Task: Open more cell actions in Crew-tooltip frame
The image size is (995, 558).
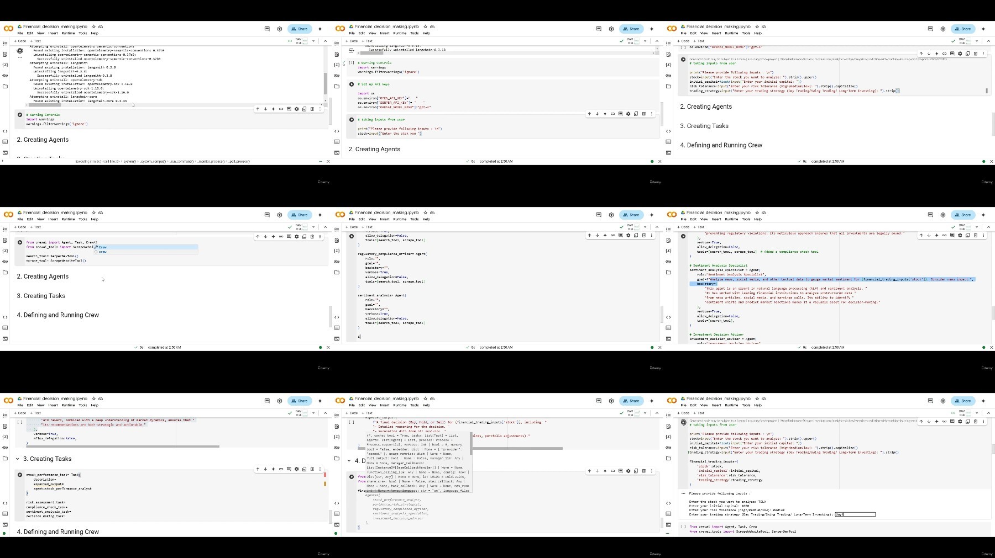Action: tap(651, 471)
